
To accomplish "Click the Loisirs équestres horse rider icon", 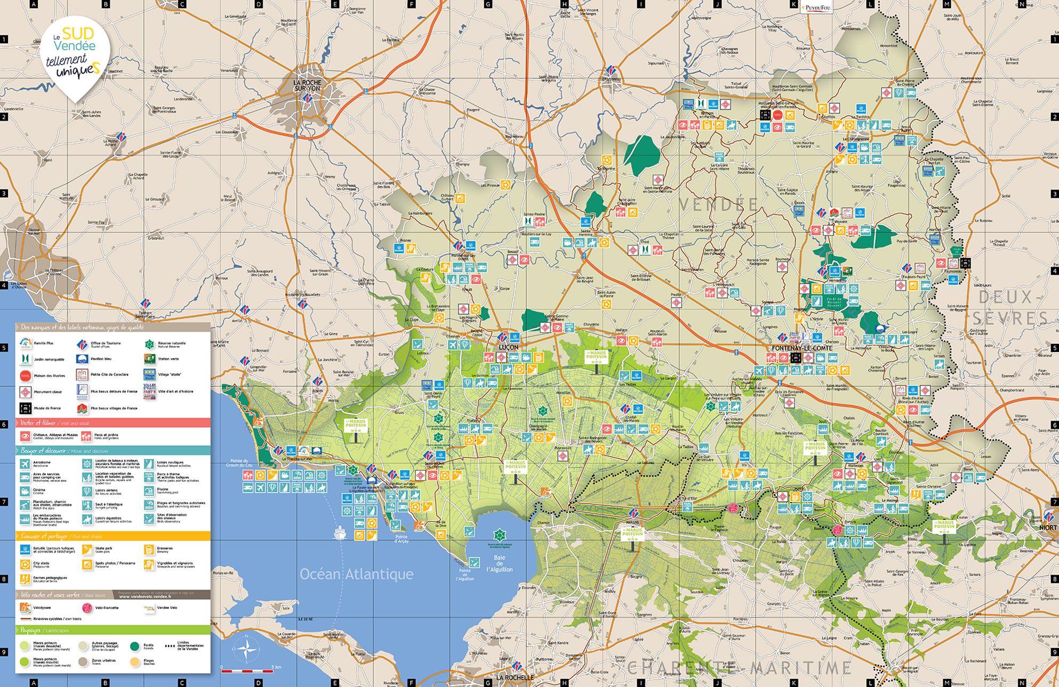I will coord(87,519).
